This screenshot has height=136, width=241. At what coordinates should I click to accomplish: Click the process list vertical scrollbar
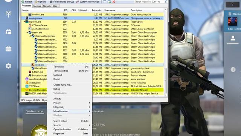[165, 80]
